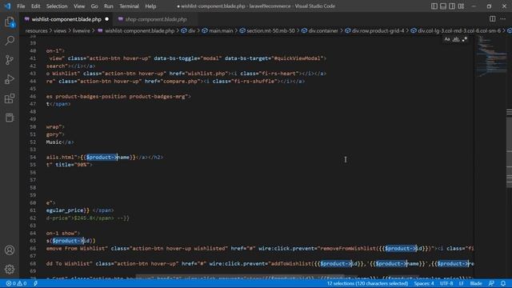Image resolution: width=512 pixels, height=288 pixels.
Task: Toggle Match Whole Word in find widget
Action: click(456, 39)
